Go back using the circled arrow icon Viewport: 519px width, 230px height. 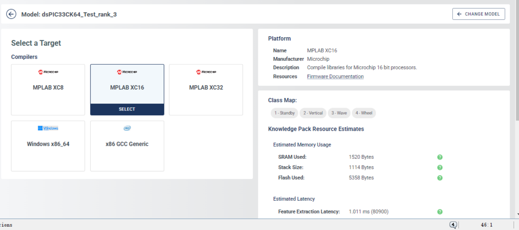tap(11, 14)
